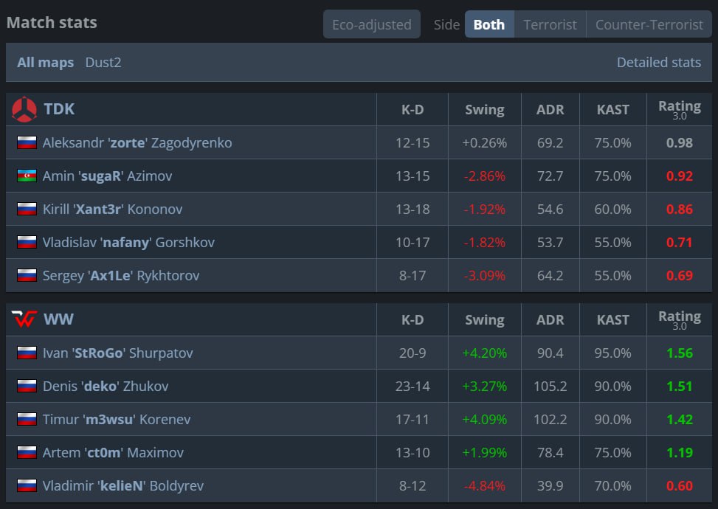Select the All maps tab
Image resolution: width=718 pixels, height=509 pixels.
(x=45, y=63)
